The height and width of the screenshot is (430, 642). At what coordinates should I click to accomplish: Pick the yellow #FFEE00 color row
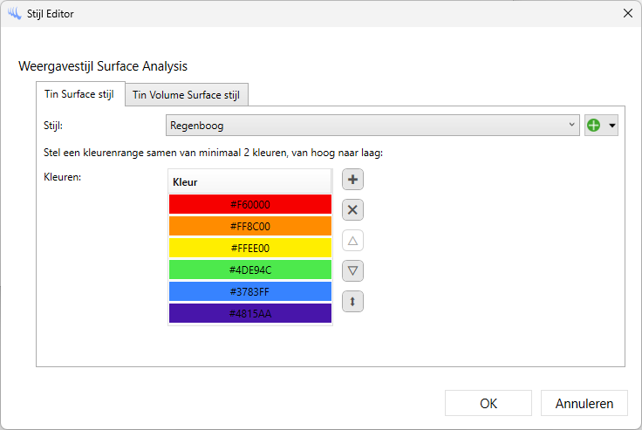[x=250, y=248]
